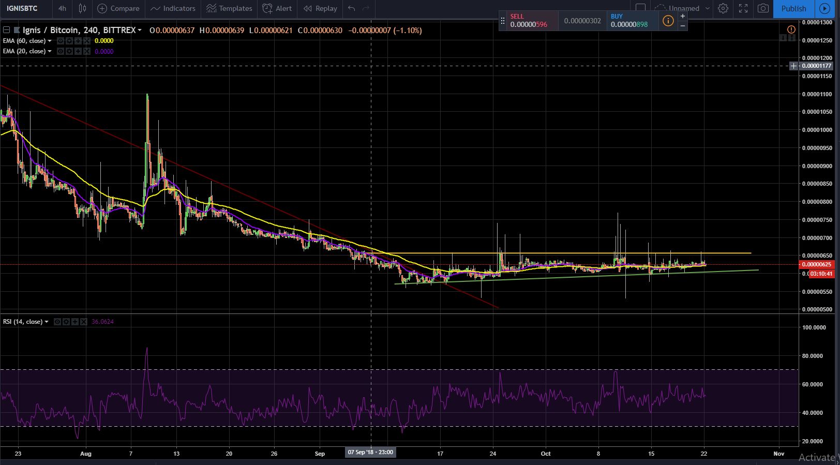Create an Alert
The image size is (840, 465).
click(x=277, y=8)
